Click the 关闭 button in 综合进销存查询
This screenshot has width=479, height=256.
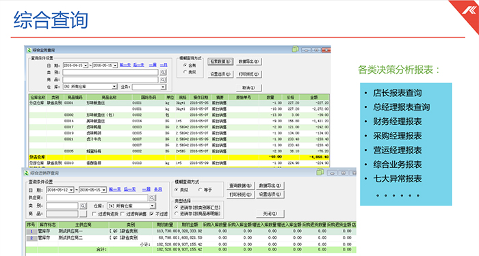tap(270, 214)
